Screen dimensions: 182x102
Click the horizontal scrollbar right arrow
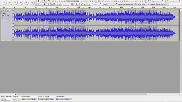coord(179,94)
